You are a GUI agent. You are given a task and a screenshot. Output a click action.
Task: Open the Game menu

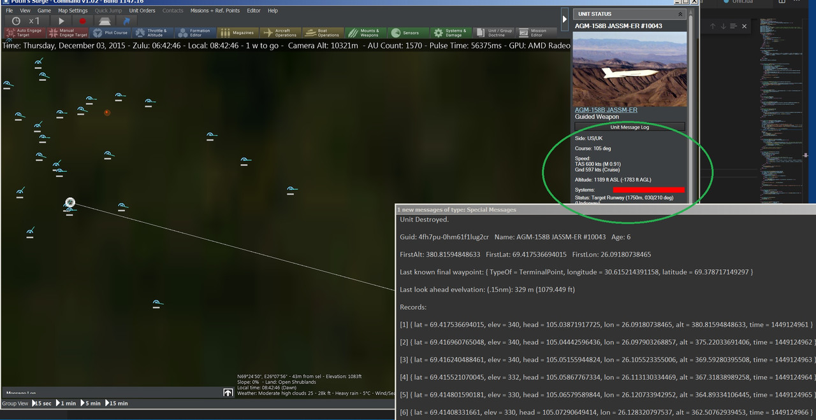(x=44, y=11)
